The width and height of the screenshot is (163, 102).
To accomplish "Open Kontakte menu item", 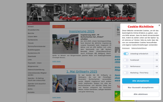I will point(38,92).
